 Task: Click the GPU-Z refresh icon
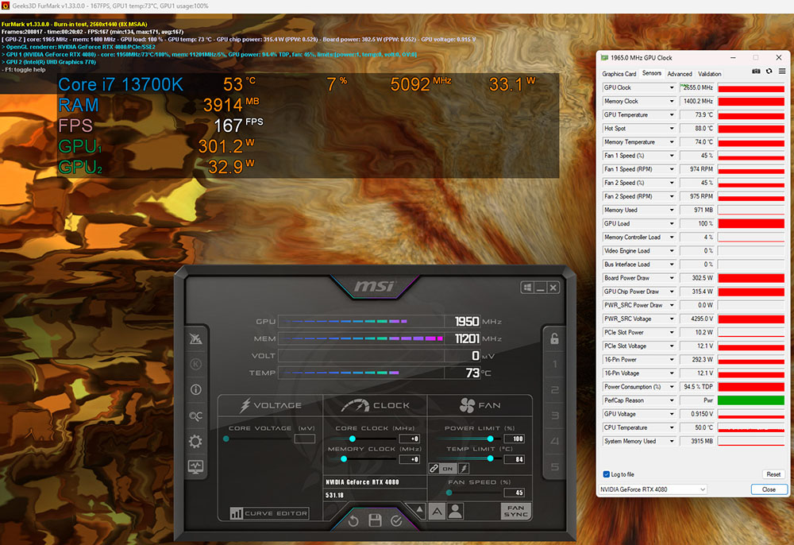(x=769, y=72)
